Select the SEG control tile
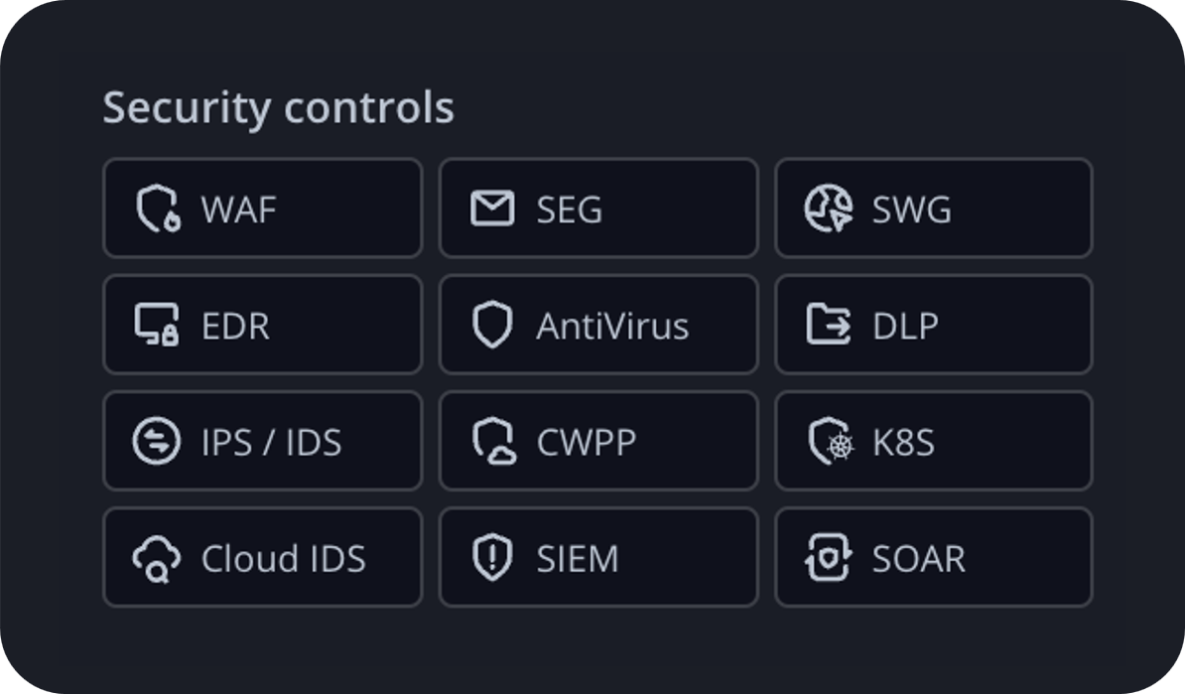The image size is (1185, 694). 597,209
